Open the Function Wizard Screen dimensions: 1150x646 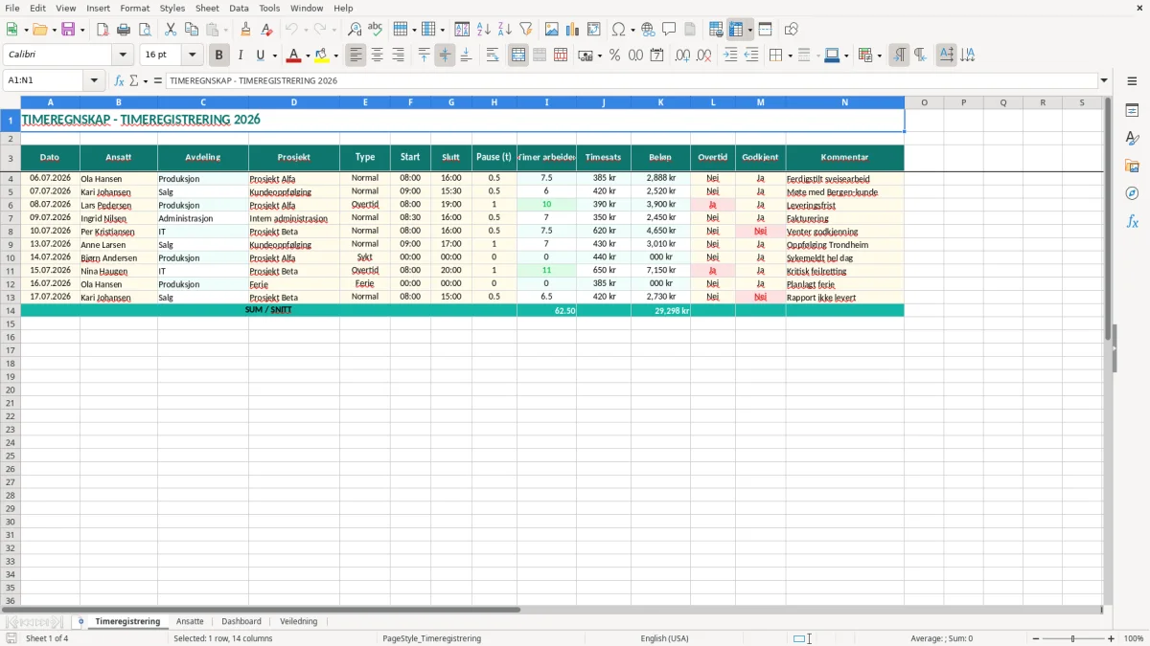coord(120,81)
